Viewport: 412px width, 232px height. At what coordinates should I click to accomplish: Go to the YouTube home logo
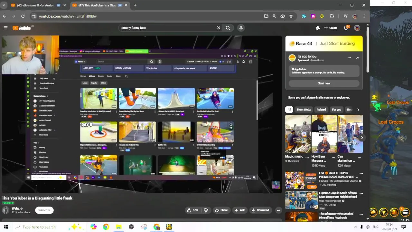point(22,28)
